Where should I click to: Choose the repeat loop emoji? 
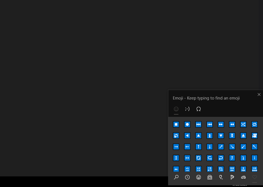(254, 124)
